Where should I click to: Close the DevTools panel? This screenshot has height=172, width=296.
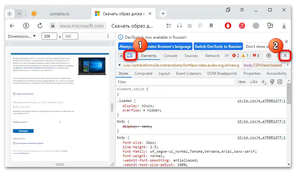(285, 55)
